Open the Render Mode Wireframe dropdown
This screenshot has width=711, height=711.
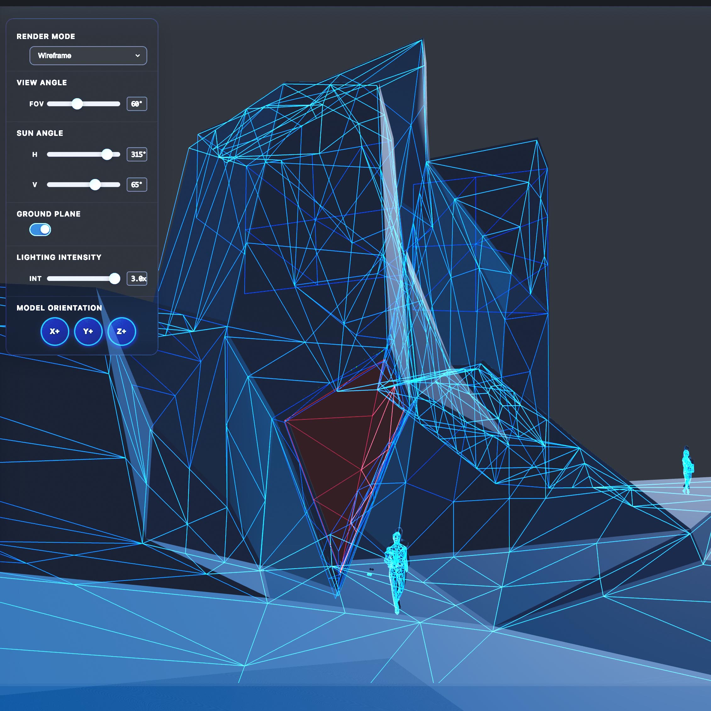[x=88, y=56]
